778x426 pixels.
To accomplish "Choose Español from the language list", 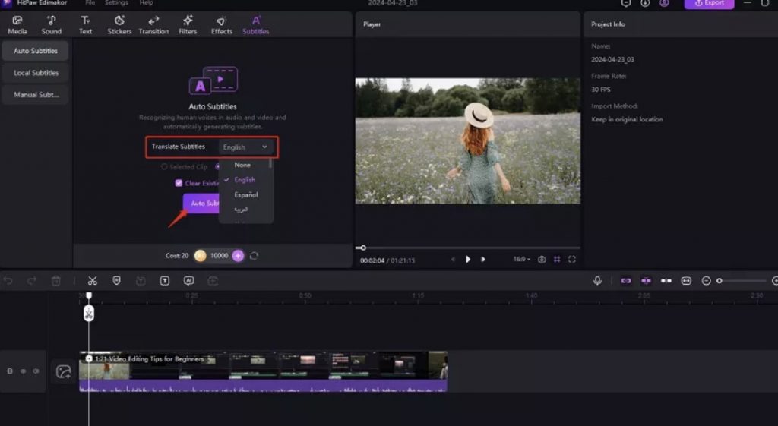I will coord(246,195).
